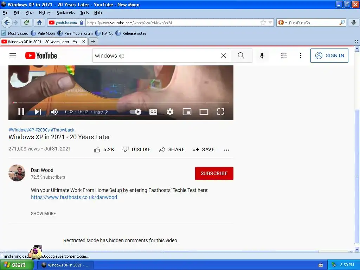Seek in the video progress bar
The image size is (360, 270).
click(121, 103)
